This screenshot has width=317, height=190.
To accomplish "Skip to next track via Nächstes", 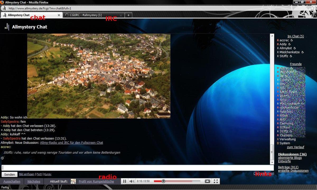I will pyautogui.click(x=34, y=182).
